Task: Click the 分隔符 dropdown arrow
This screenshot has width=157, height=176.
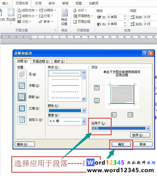Action: tap(55, 10)
